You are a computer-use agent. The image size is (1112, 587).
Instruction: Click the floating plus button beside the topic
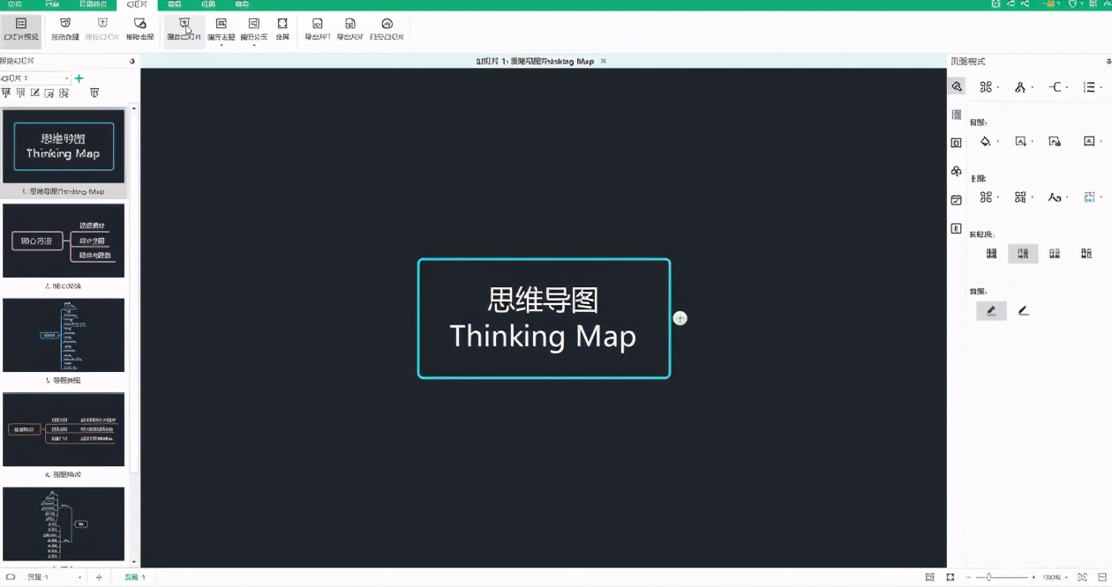tap(680, 318)
